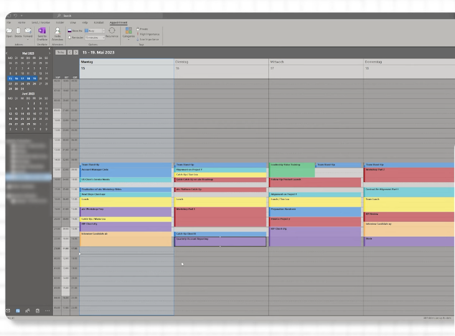Viewport: 455px width, 336px height.
Task: Show more navigation options (three dots)
Action: (x=47, y=311)
